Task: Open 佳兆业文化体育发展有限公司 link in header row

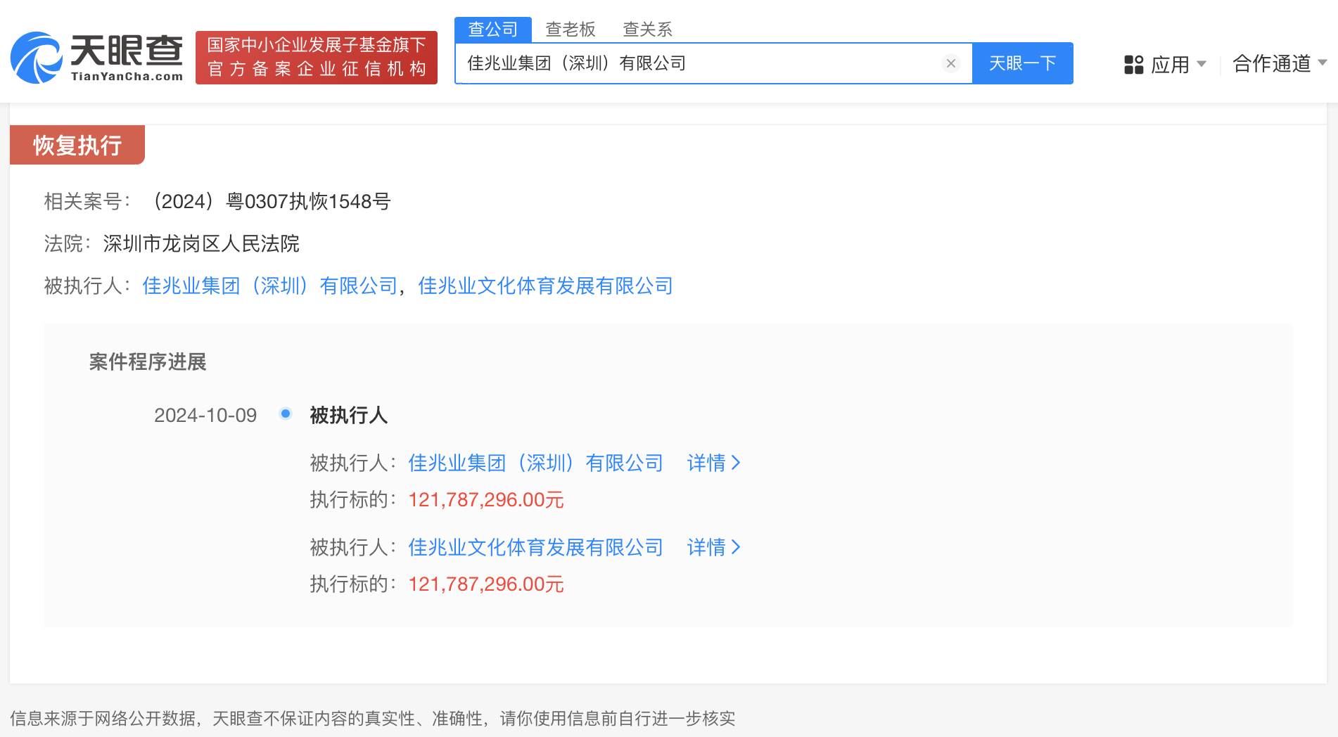Action: tap(546, 286)
